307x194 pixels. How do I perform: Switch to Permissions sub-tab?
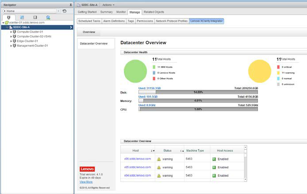point(145,21)
